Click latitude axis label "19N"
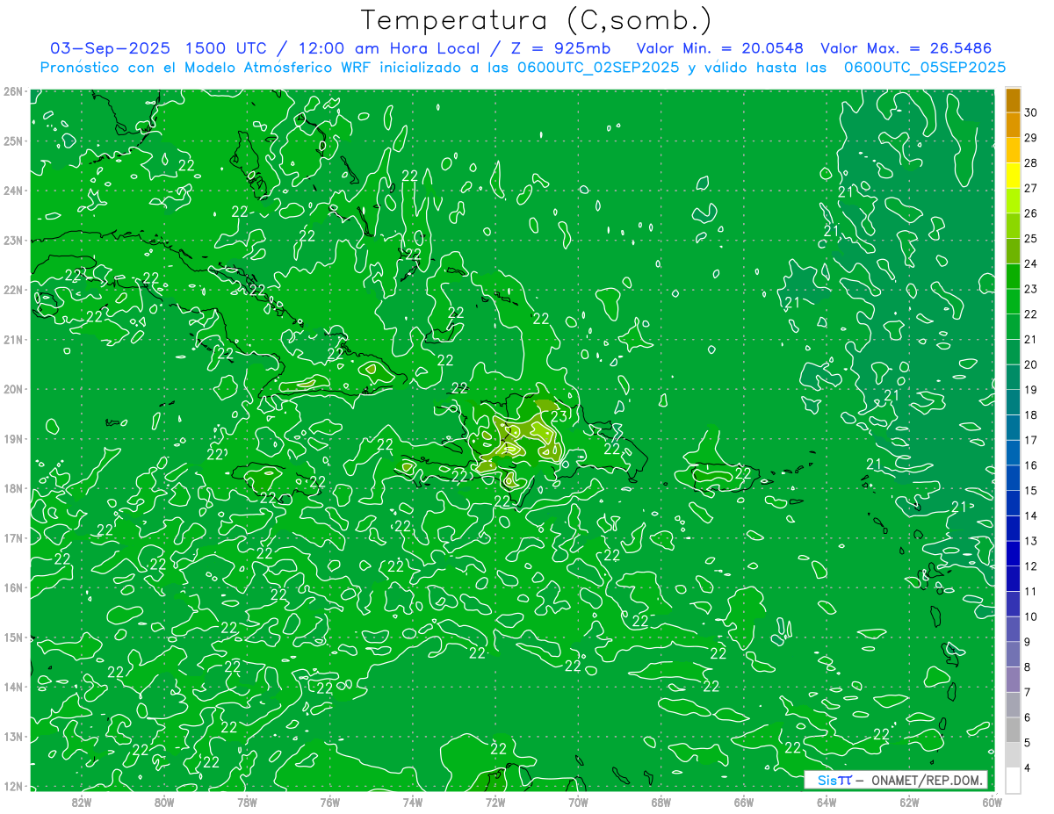Image resolution: width=1054 pixels, height=814 pixels. (12, 438)
